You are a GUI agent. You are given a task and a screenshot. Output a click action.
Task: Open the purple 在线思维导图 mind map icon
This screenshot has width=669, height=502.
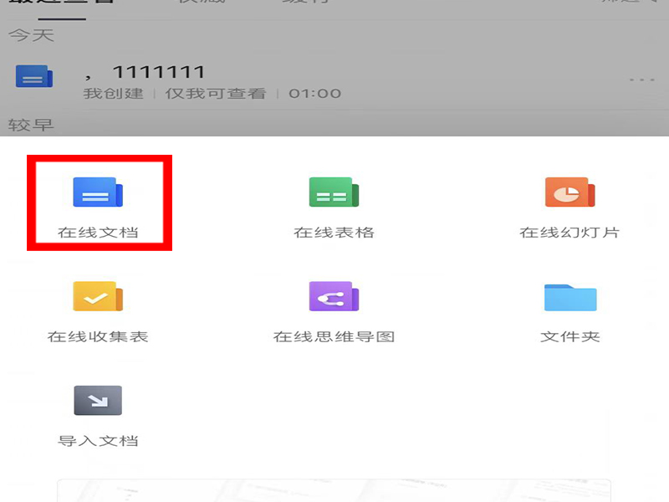pyautogui.click(x=334, y=297)
